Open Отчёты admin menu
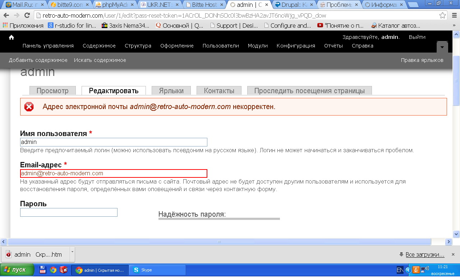Image resolution: width=460 pixels, height=280 pixels. [x=333, y=46]
